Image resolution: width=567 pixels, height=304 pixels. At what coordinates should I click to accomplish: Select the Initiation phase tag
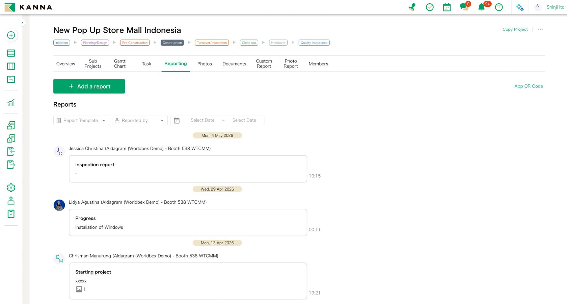coord(62,43)
